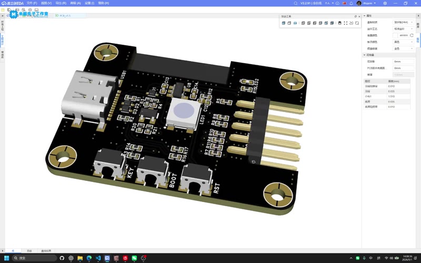Open the board color dropdown set to black
Viewport: 421px width, 263px height.
tap(403, 42)
